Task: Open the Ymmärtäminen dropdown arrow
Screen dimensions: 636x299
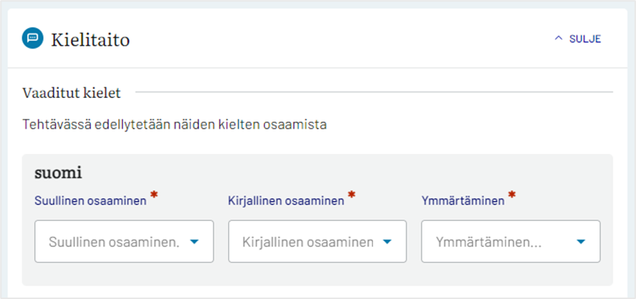Action: 581,242
